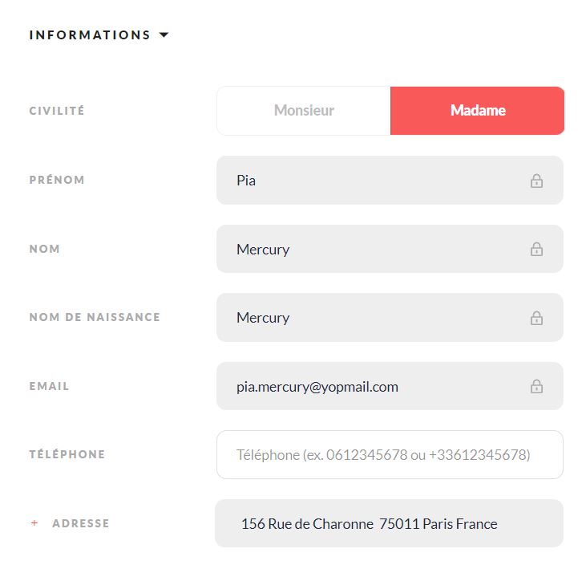Click the email field pia.mercury@yopmail.com
Viewport: 578px width, 561px height.
click(390, 386)
